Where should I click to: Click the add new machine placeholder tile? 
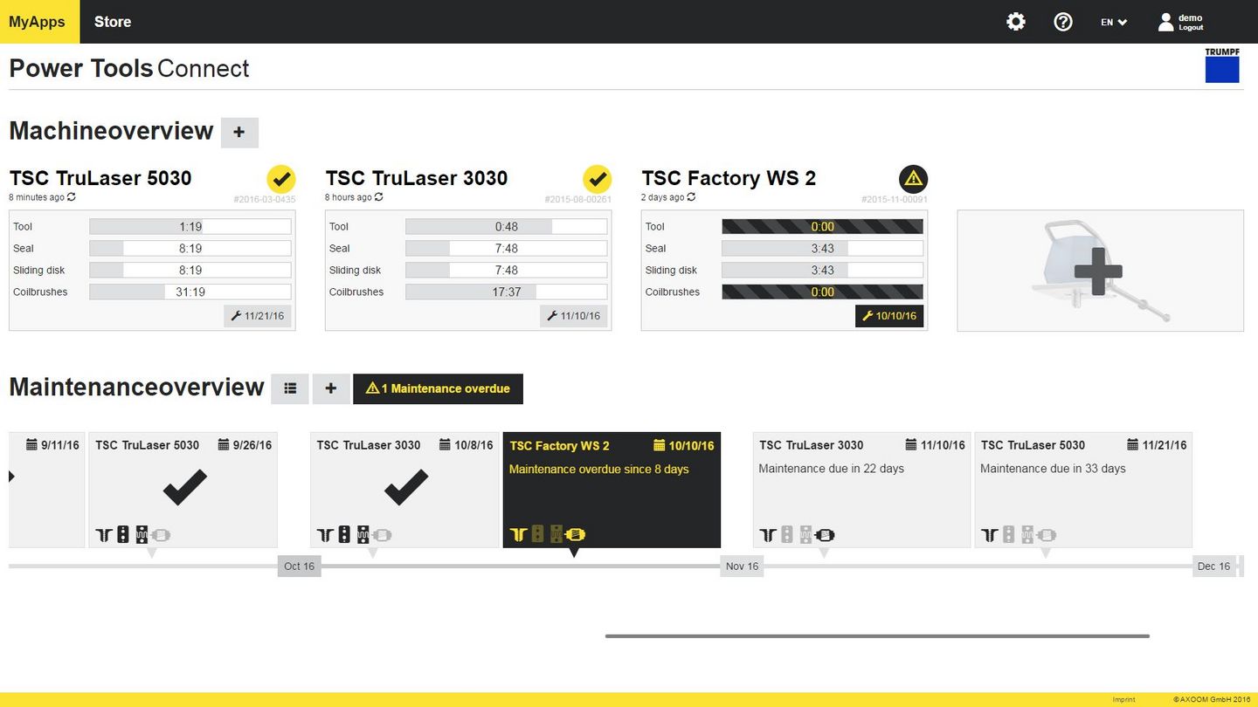point(1100,271)
